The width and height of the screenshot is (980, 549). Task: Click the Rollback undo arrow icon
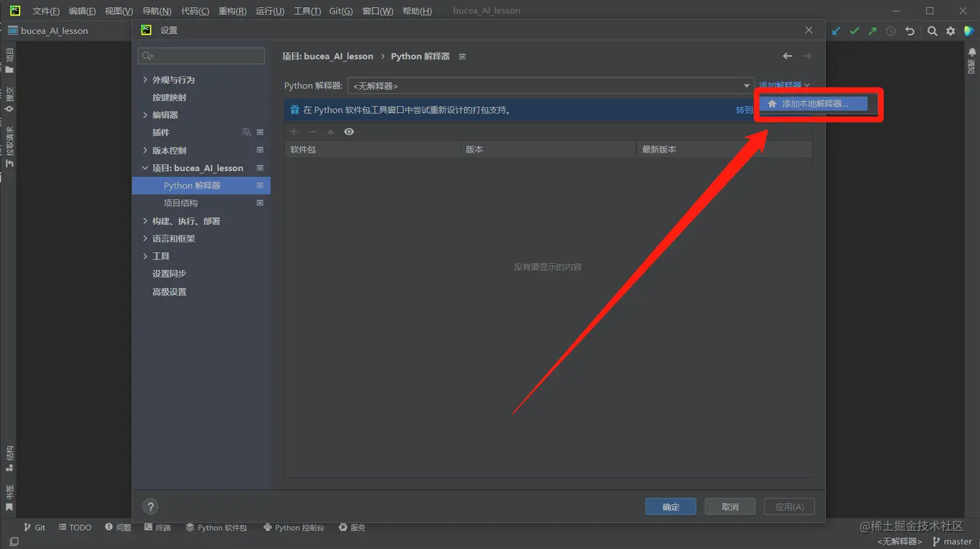tap(910, 31)
